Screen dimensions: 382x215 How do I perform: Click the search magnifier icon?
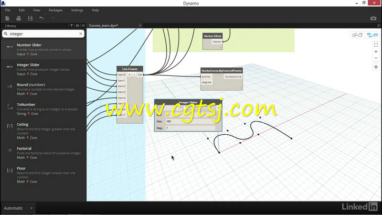pos(6,34)
